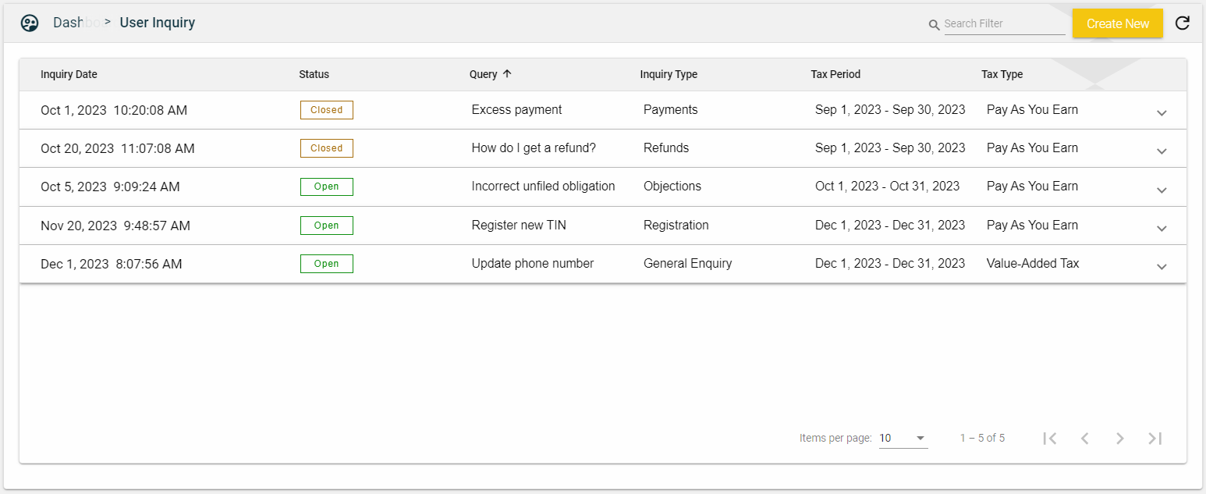Screen dimensions: 1206x494
Task: Sort by the Status column header
Action: coord(314,75)
